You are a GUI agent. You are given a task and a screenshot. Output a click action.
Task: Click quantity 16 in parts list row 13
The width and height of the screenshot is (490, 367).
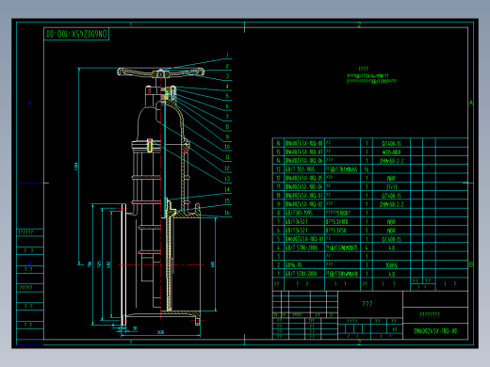click(x=367, y=169)
